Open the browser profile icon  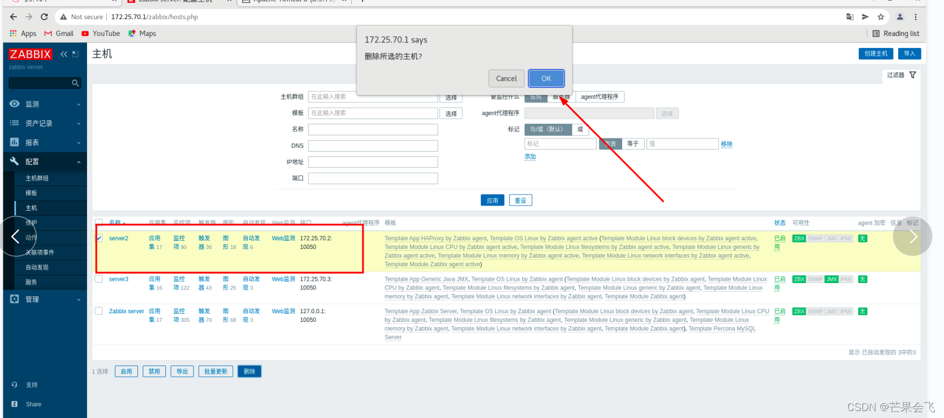(x=900, y=17)
